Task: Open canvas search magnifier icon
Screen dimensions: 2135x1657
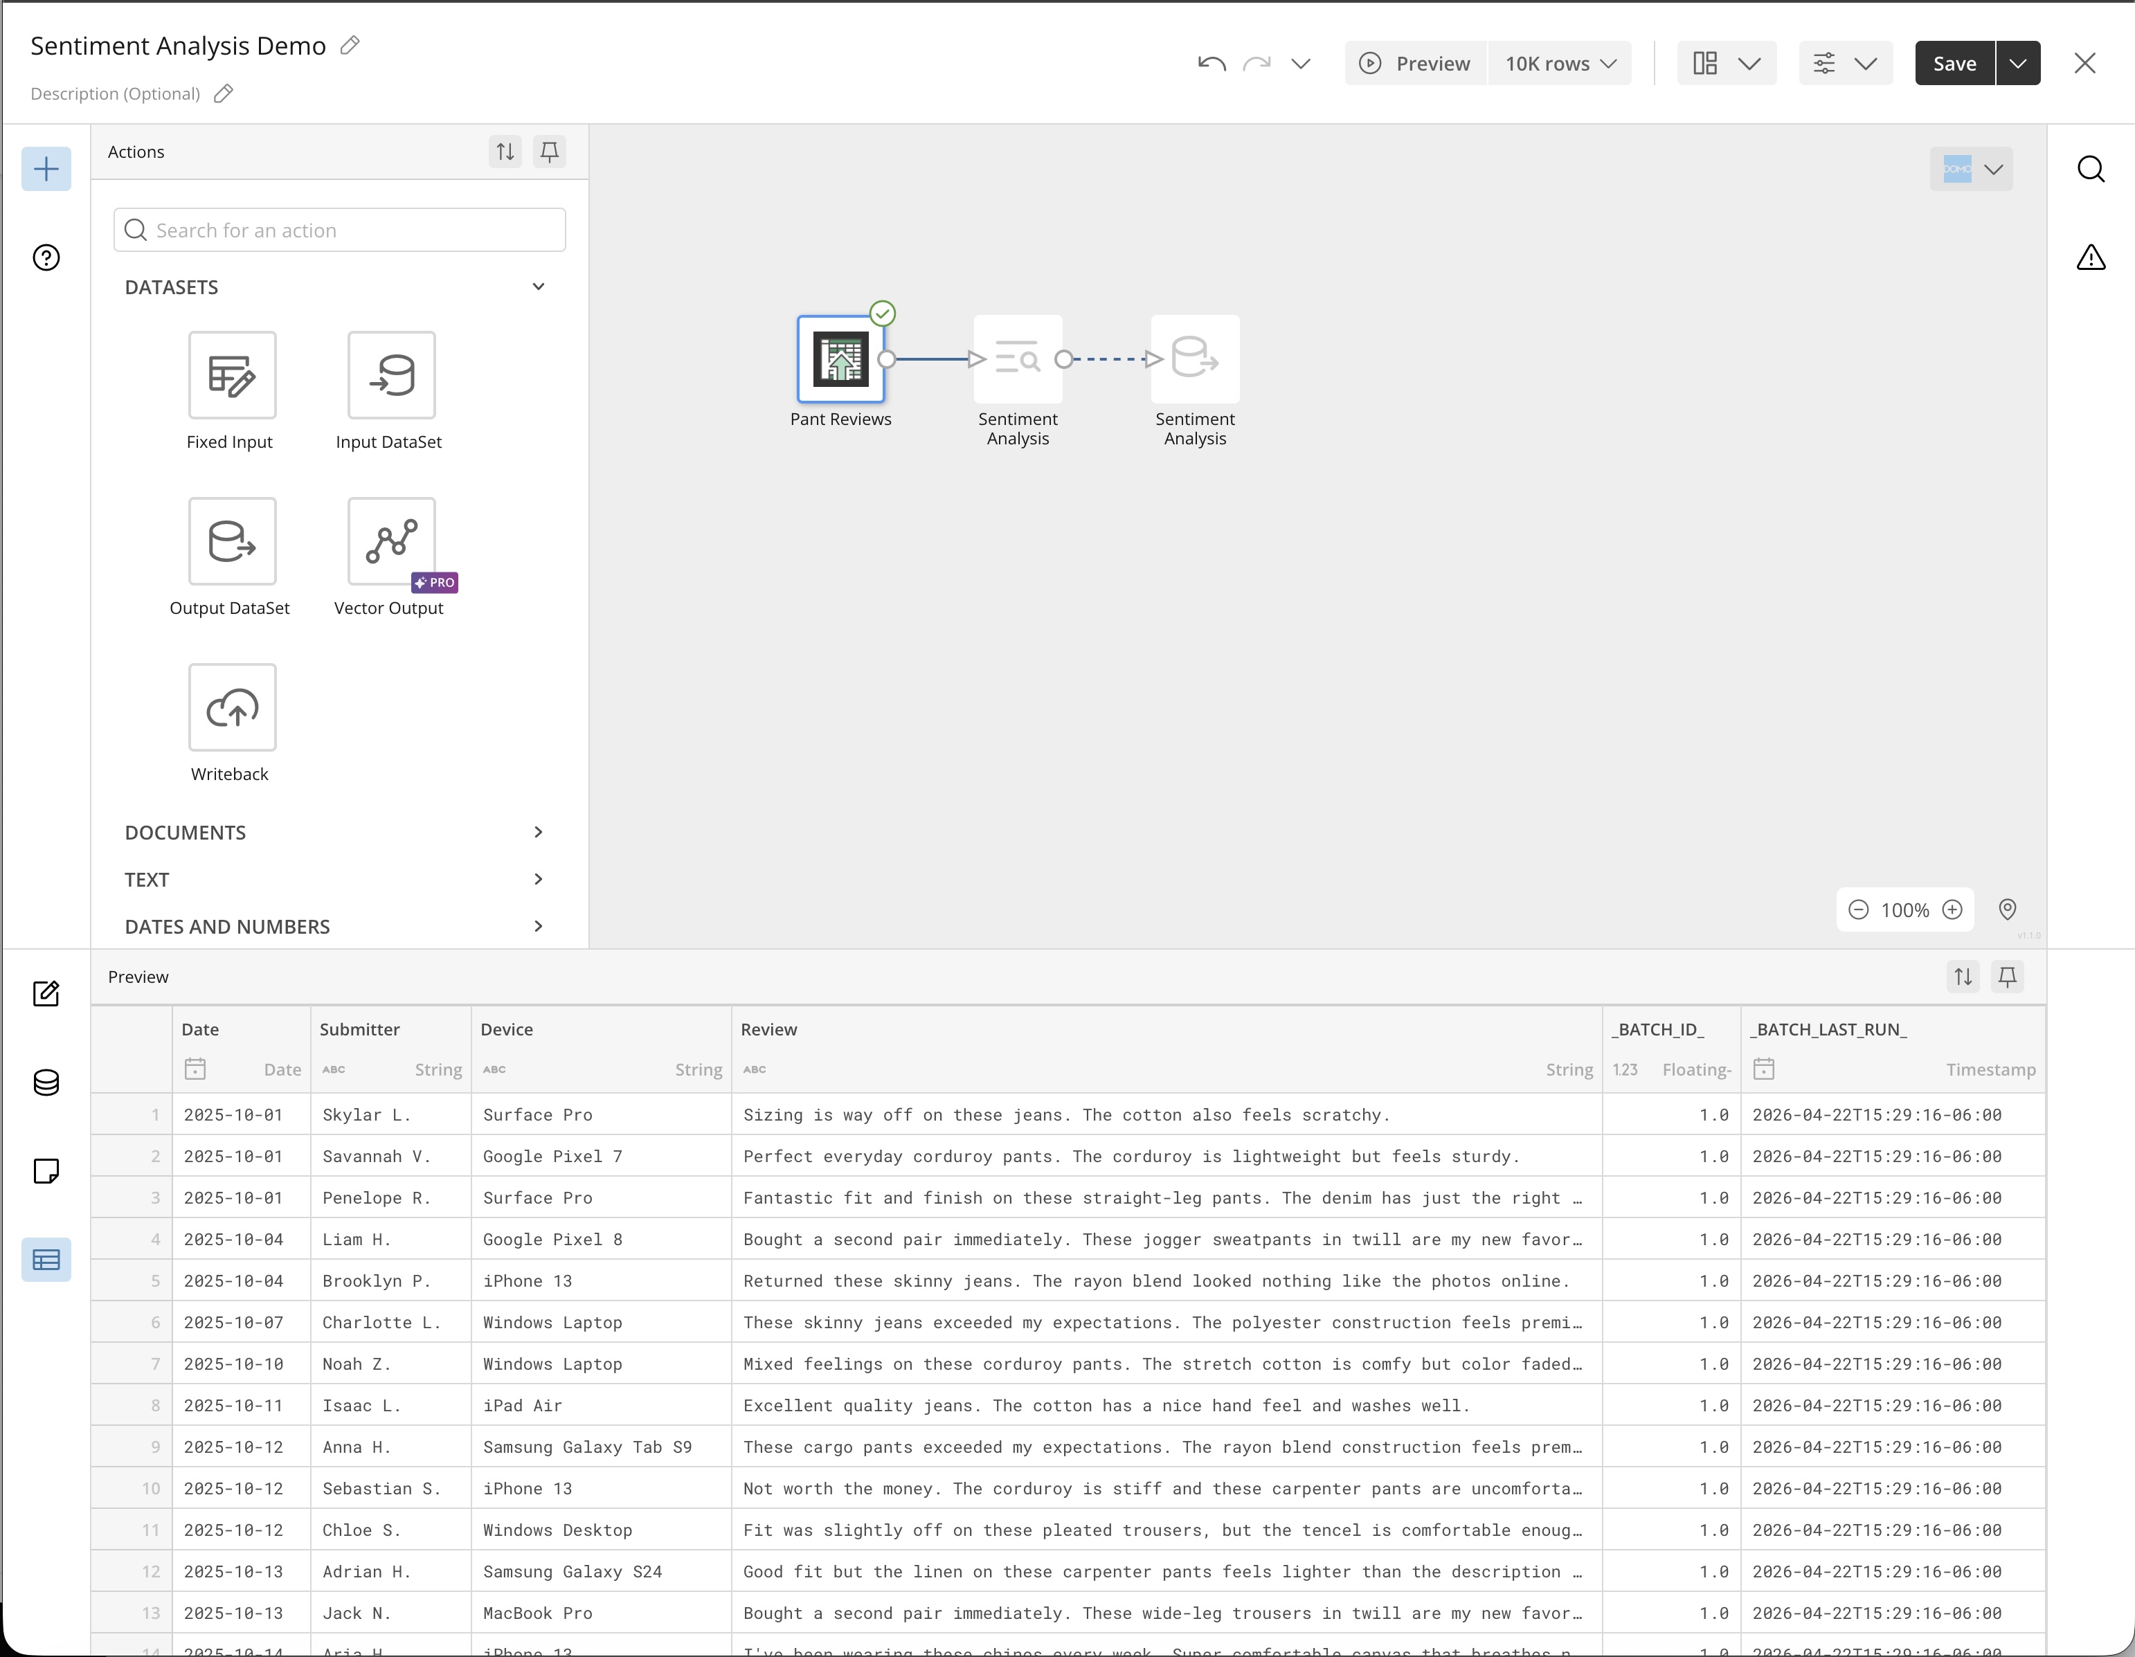Action: (x=2090, y=169)
